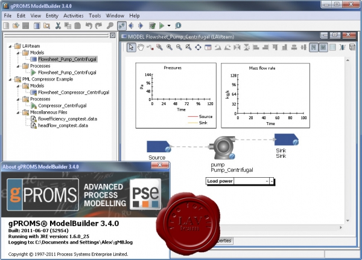Click the pump Pump_Centrifugal unit icon
362x260 pixels.
(x=222, y=148)
